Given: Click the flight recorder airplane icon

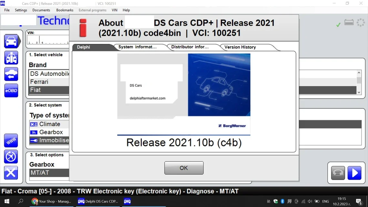Looking at the screenshot, I should click(11, 157).
